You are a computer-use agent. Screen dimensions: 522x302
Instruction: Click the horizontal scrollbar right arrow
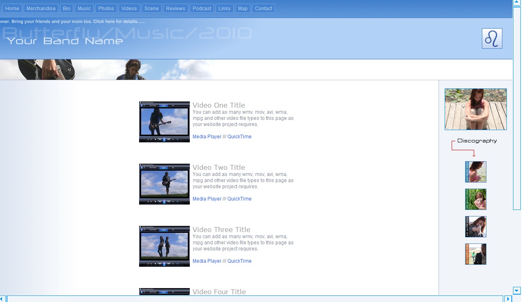(x=509, y=299)
